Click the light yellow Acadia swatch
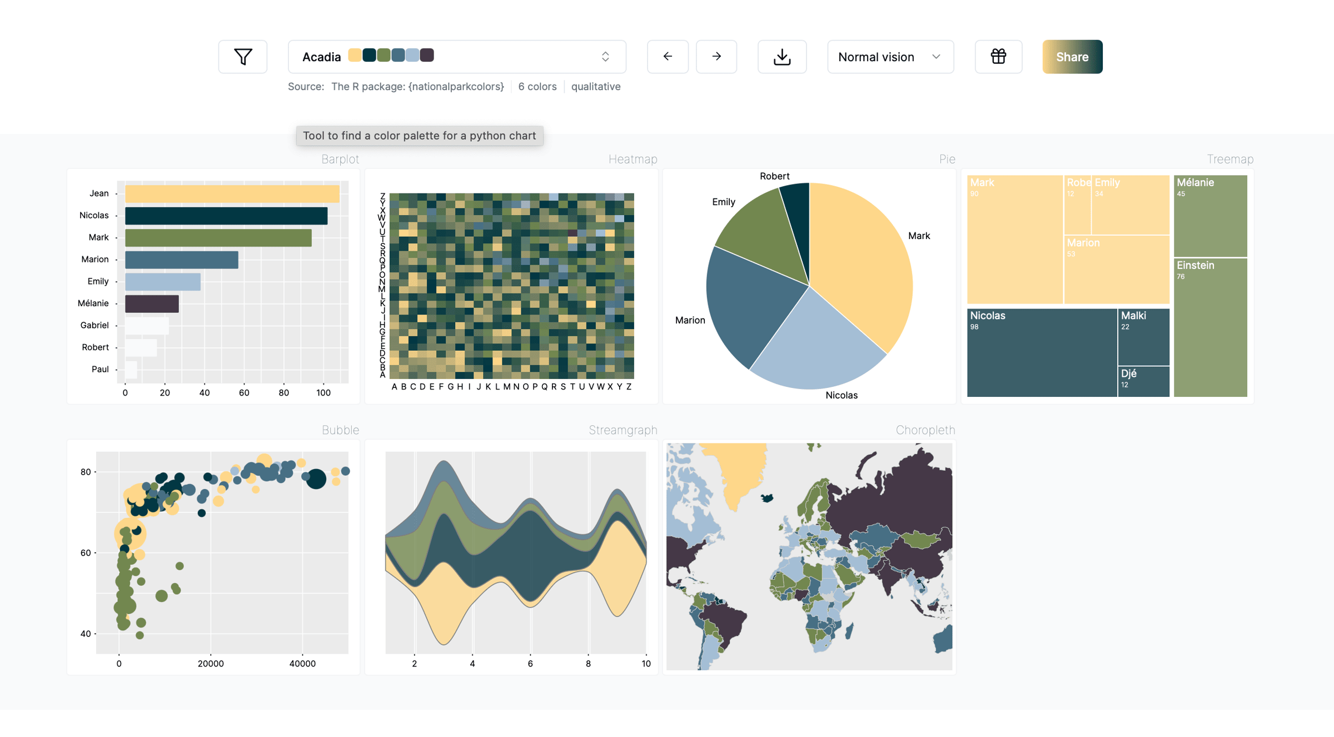1334x737 pixels. 355,56
